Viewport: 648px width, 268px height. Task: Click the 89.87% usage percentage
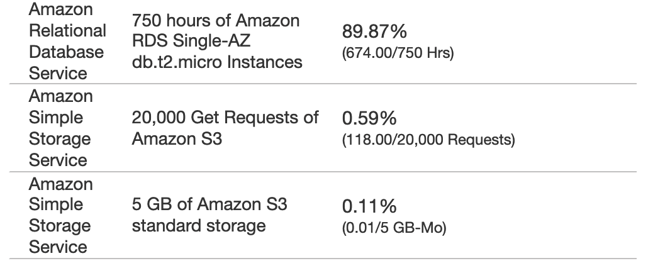[x=374, y=31]
